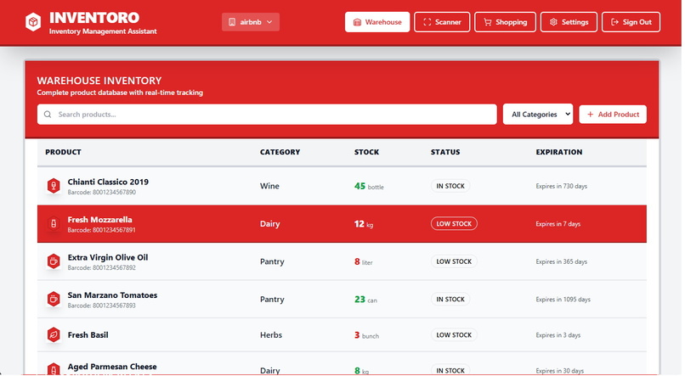685x376 pixels.
Task: Click the Extra Virgin Olive Oil icon
Action: [54, 261]
